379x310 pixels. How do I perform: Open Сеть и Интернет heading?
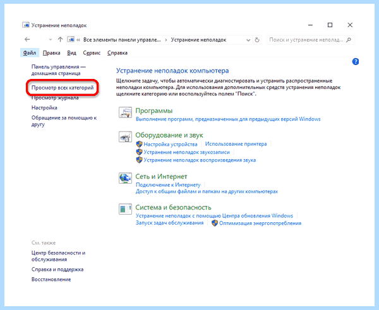[x=161, y=176]
